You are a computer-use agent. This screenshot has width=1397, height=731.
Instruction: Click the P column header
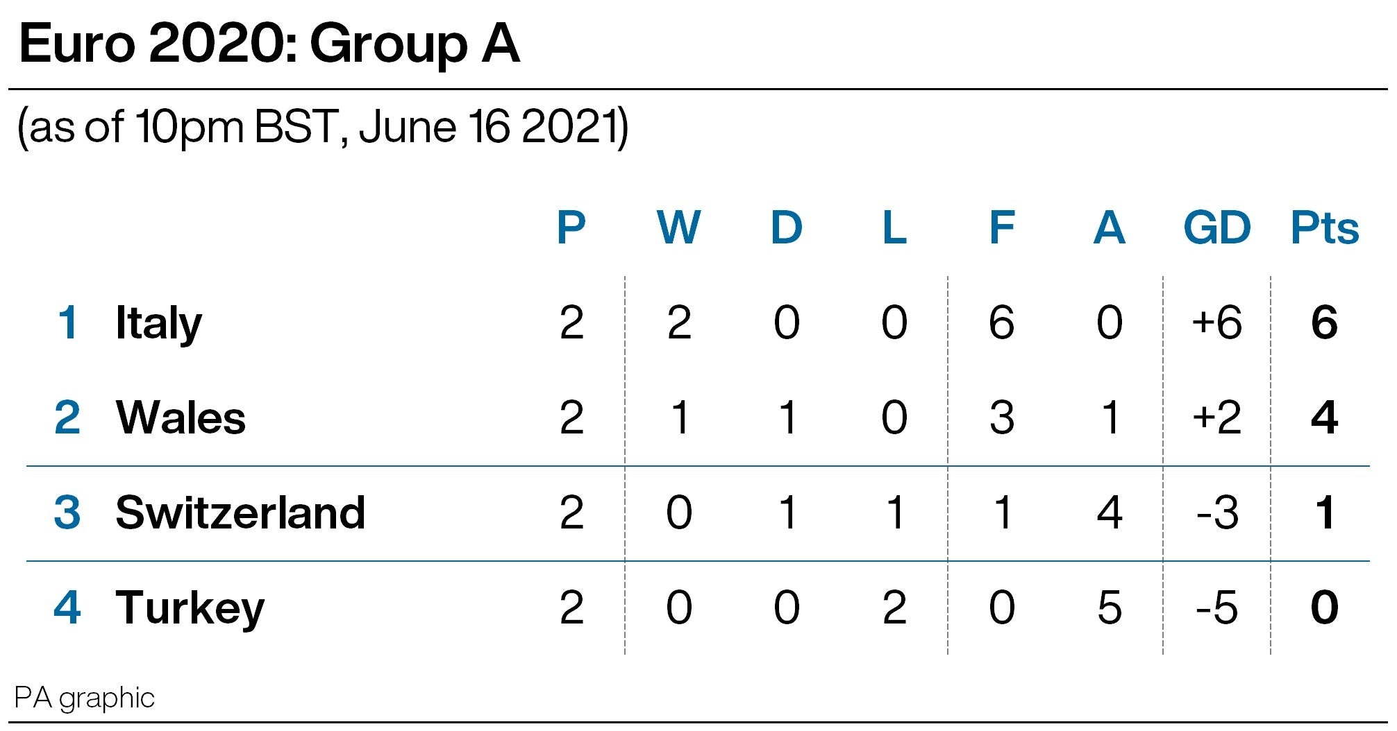tap(571, 227)
